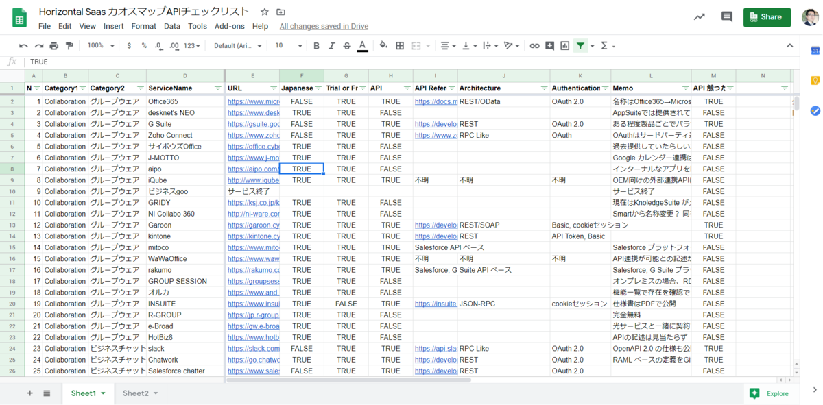Click the Explore button
This screenshot has height=405, width=823.
click(x=770, y=393)
